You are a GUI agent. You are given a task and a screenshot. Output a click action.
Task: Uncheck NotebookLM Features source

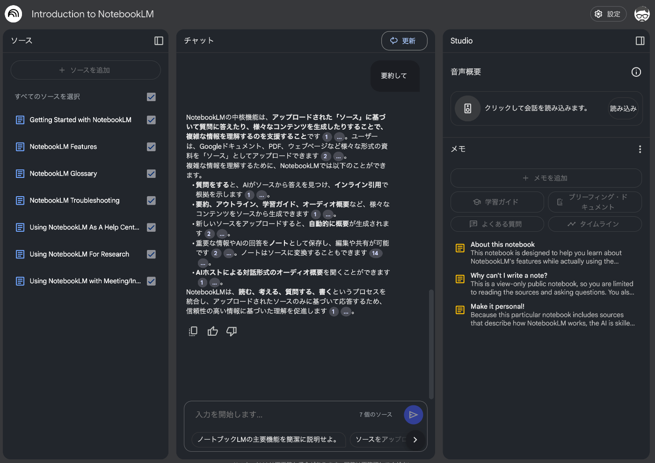click(151, 147)
